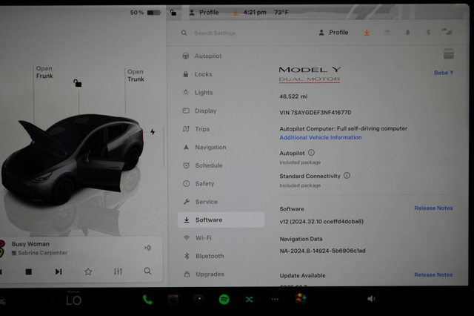Tap the 3D Model Y car image
The height and width of the screenshot is (316, 474).
point(73,159)
